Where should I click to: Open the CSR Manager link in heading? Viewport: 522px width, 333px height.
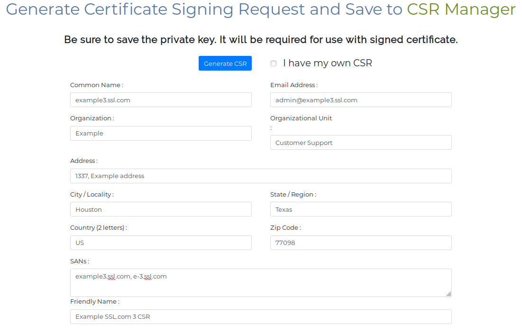point(461,9)
